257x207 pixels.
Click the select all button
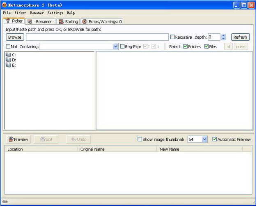point(228,47)
